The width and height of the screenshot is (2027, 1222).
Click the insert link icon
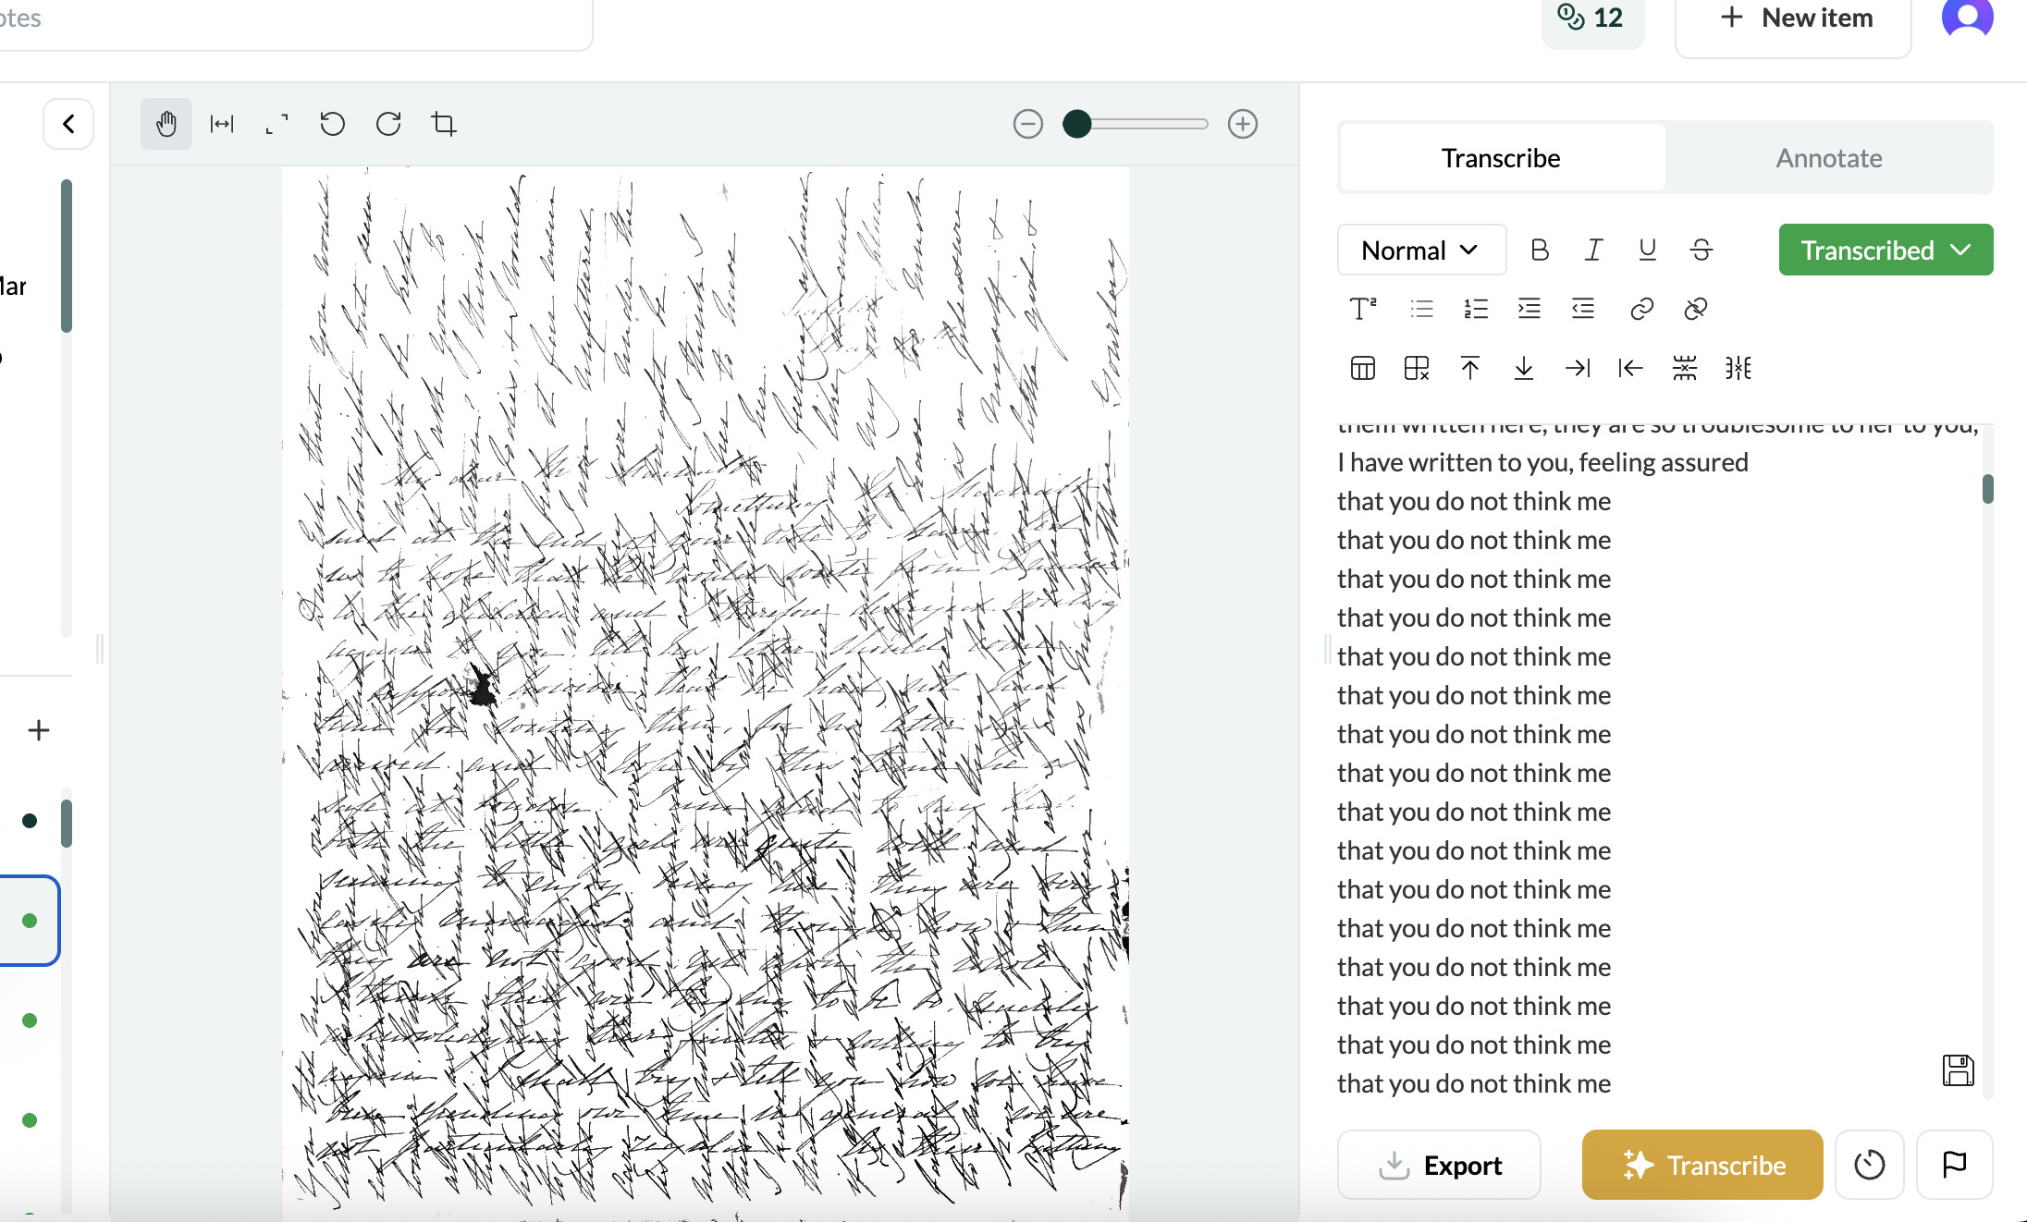(1641, 309)
